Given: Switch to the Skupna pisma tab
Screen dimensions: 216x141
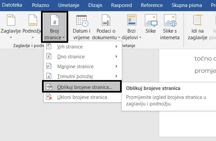Looking at the screenshot, I should pyautogui.click(x=187, y=5).
